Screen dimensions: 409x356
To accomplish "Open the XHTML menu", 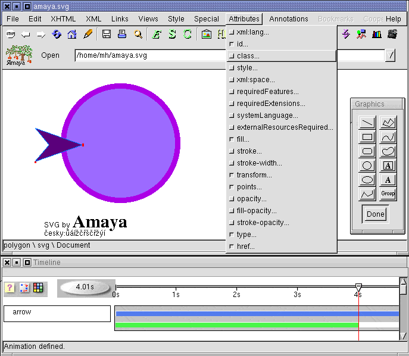I will click(x=63, y=19).
